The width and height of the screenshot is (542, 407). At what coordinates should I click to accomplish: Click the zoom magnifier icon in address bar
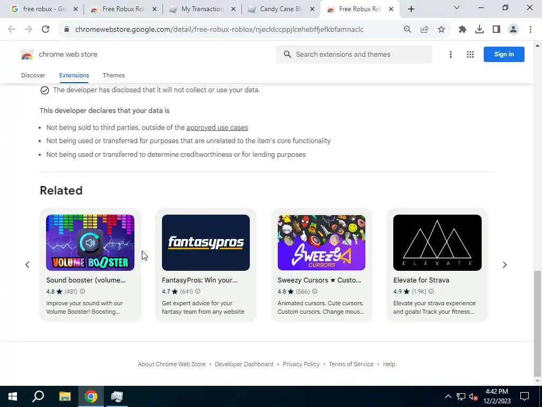coord(408,30)
